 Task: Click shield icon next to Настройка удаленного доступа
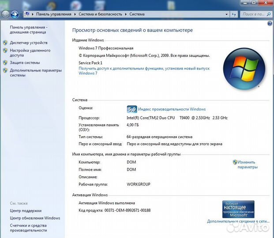tap(5, 51)
